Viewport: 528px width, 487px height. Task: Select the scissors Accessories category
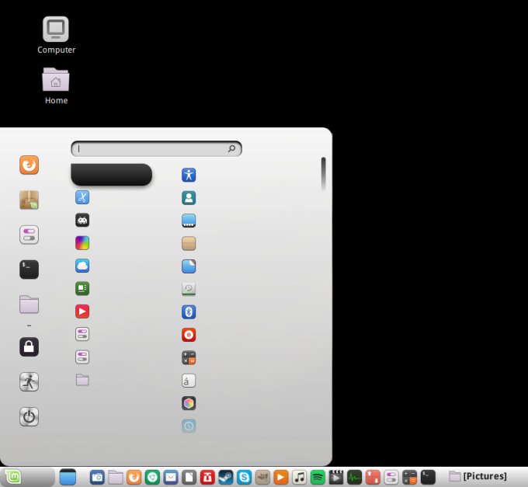coord(82,197)
